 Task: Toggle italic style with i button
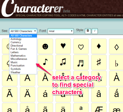click(x=95, y=31)
